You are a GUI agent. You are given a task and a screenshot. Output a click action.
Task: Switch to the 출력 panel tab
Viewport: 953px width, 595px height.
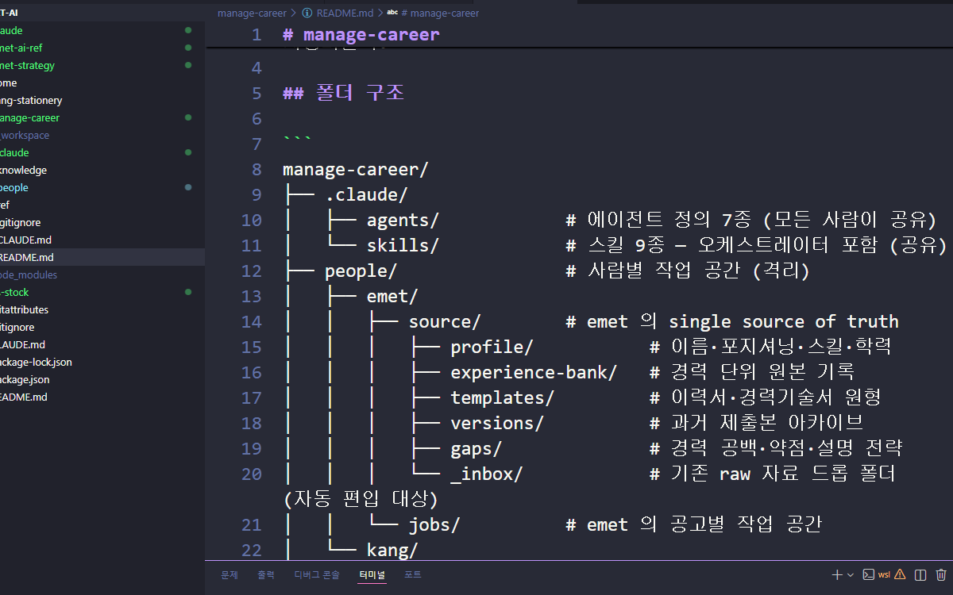pos(266,574)
